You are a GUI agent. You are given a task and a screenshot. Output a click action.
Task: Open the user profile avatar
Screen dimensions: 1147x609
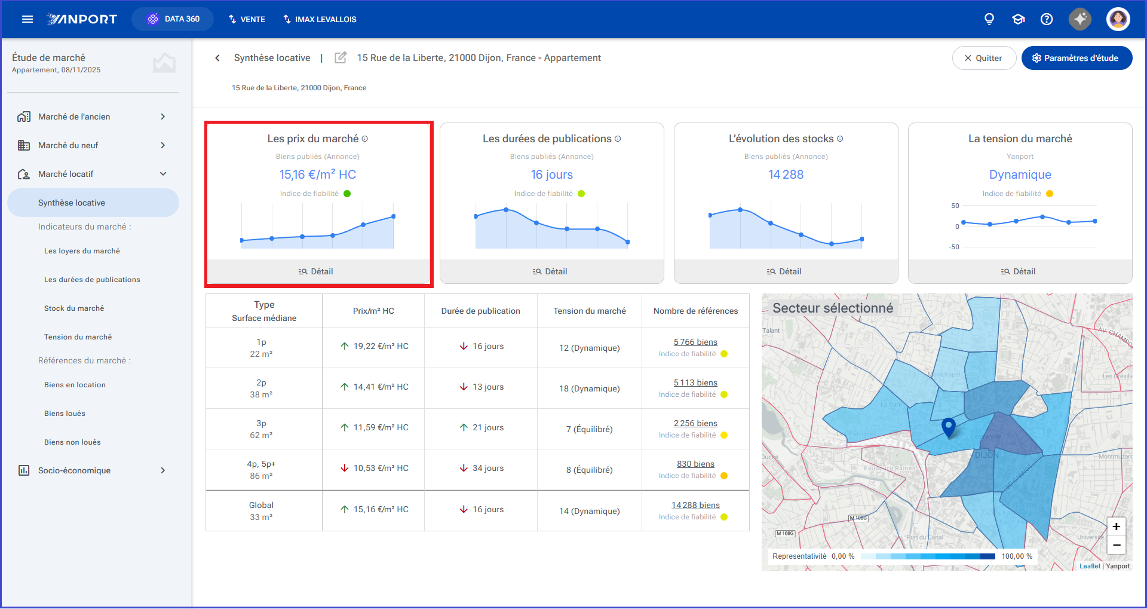click(1118, 19)
